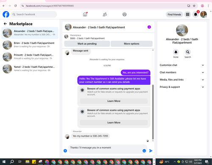
Task: Open Marketplace listing $800 link
Action: [x=87, y=38]
